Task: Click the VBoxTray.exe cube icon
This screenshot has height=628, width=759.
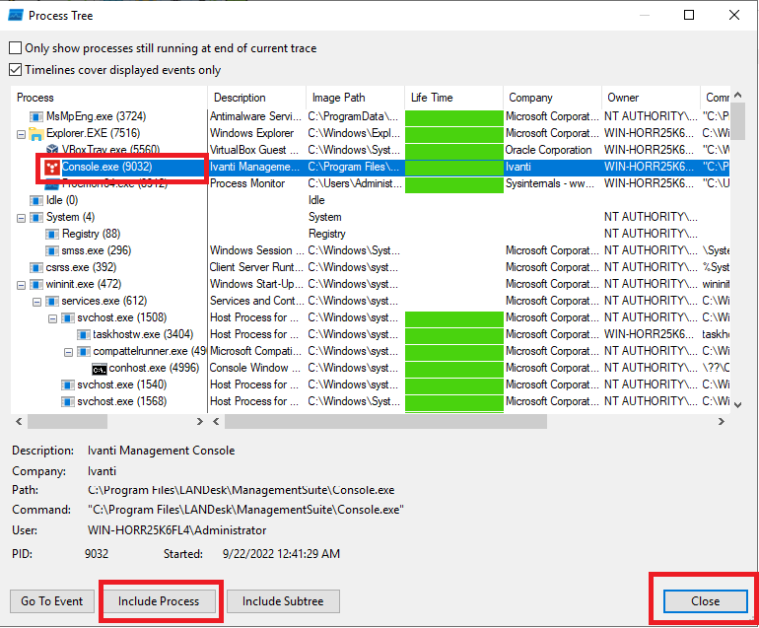Action: pyautogui.click(x=52, y=150)
